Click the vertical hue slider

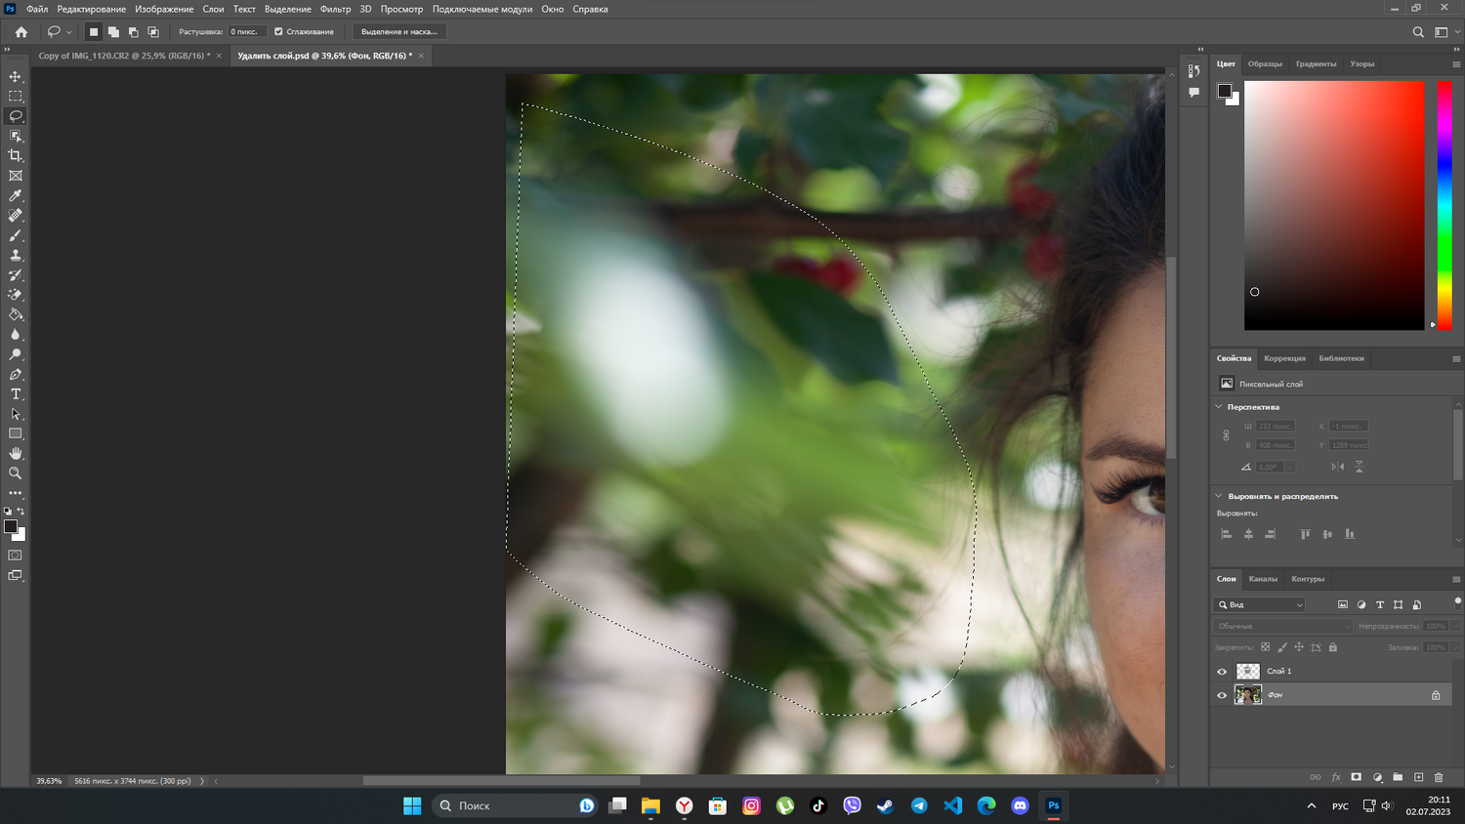click(1444, 205)
